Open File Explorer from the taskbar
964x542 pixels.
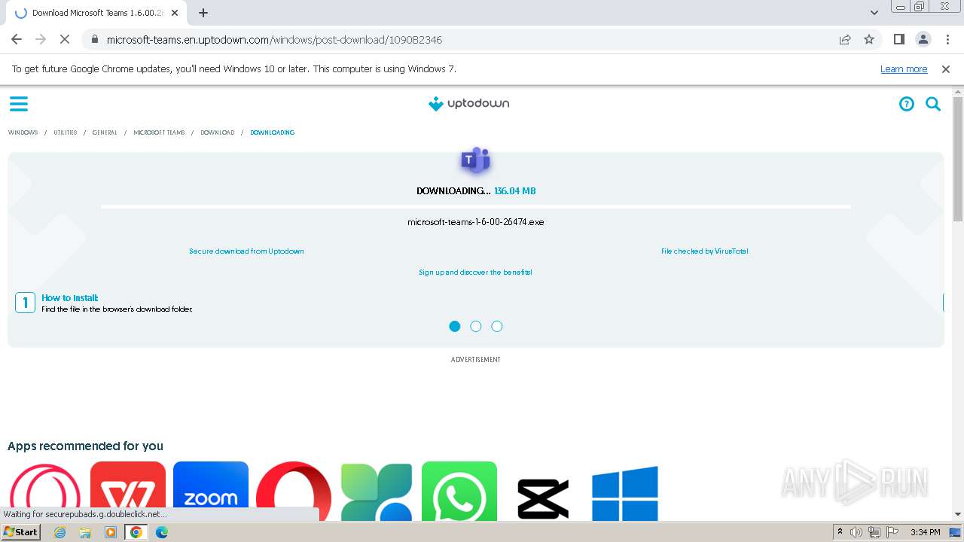(x=85, y=532)
